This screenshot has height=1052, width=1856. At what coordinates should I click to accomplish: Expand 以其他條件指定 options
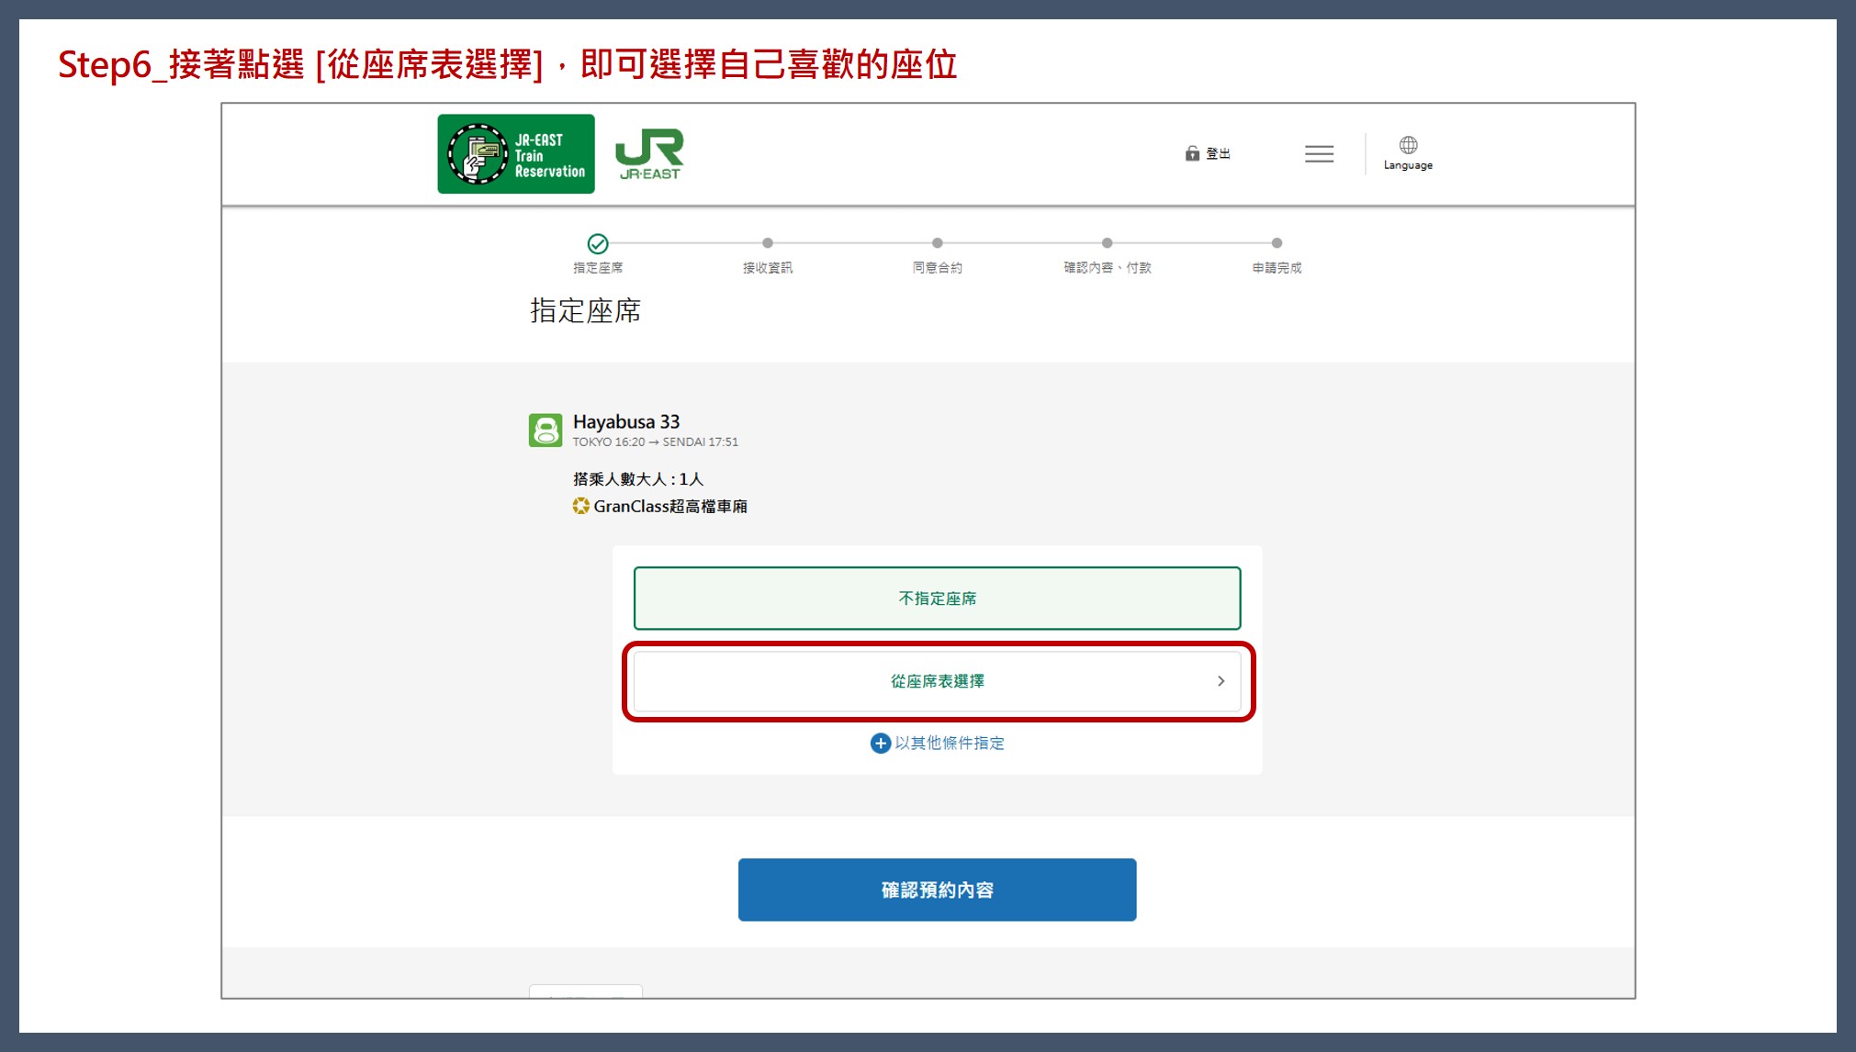(950, 743)
